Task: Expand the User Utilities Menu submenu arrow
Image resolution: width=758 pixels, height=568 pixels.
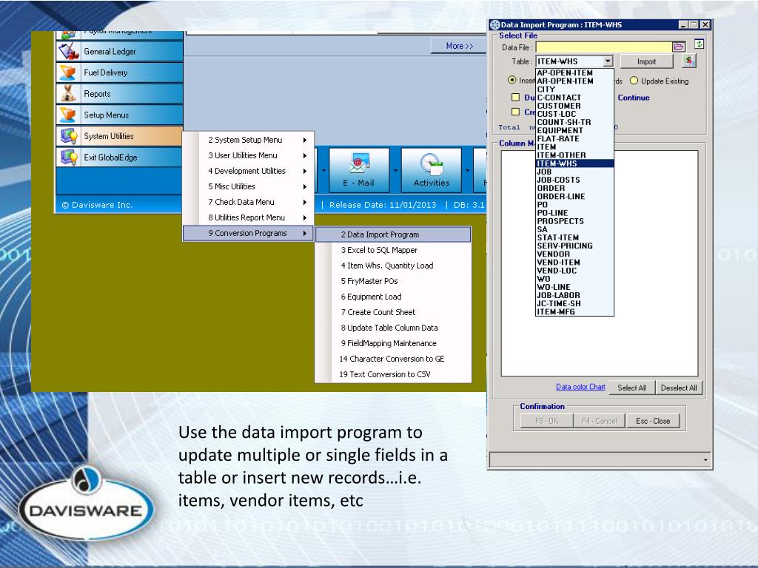Action: click(305, 155)
